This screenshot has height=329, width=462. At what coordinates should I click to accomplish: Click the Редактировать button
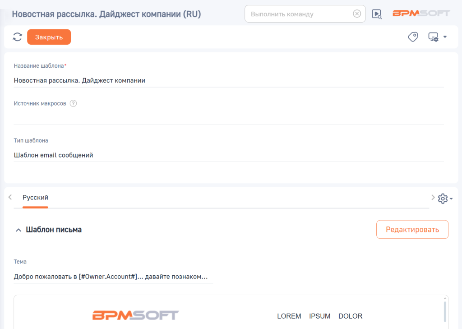tap(412, 229)
